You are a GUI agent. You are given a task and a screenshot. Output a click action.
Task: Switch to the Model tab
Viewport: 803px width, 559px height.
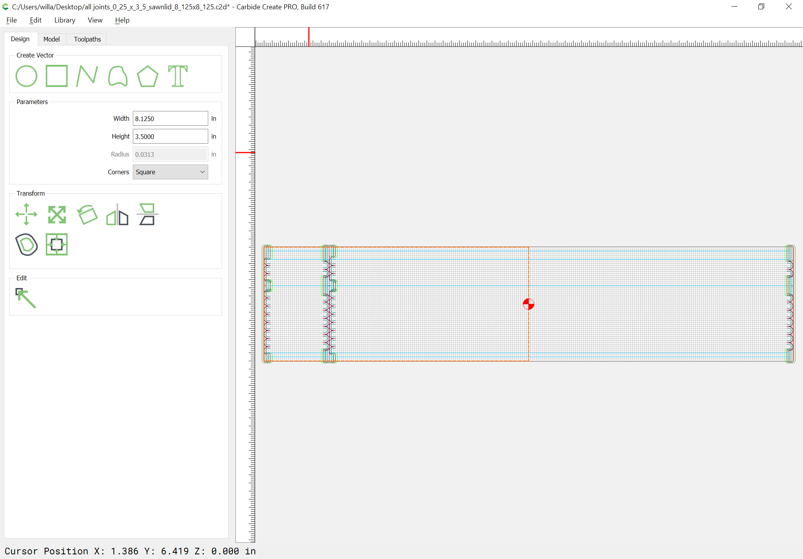52,39
